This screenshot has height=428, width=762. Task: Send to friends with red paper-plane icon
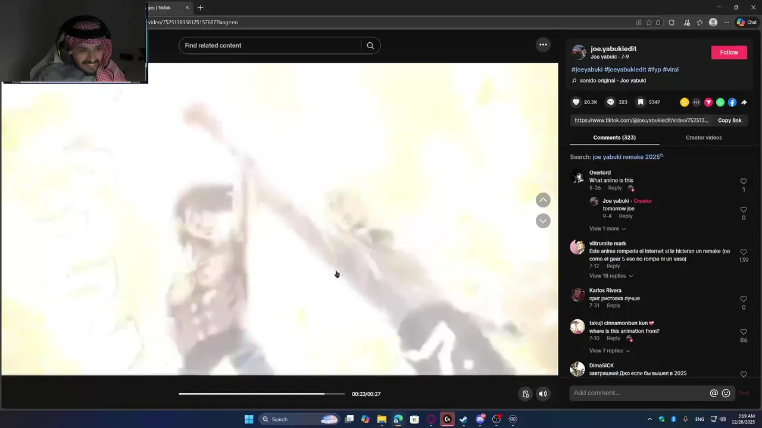coord(708,102)
